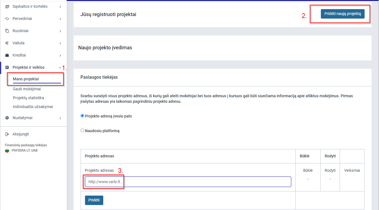379x210 pixels.
Task: Expand the Pervedimai menu chevron
Action: coord(60,19)
